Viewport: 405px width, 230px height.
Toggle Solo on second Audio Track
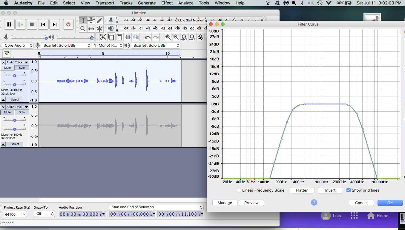tap(22, 112)
